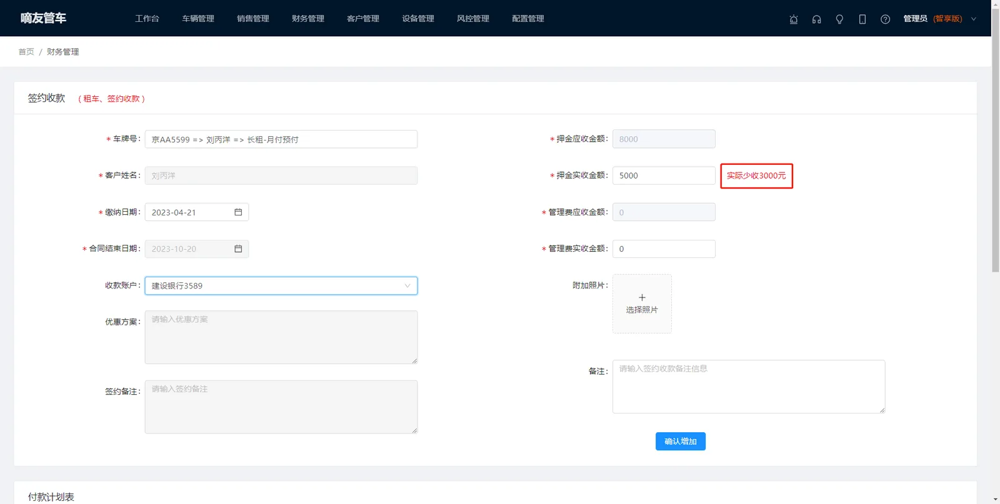Viewport: 1000px width, 504px height.
Task: Open the alarm alerts icon
Action: [794, 19]
